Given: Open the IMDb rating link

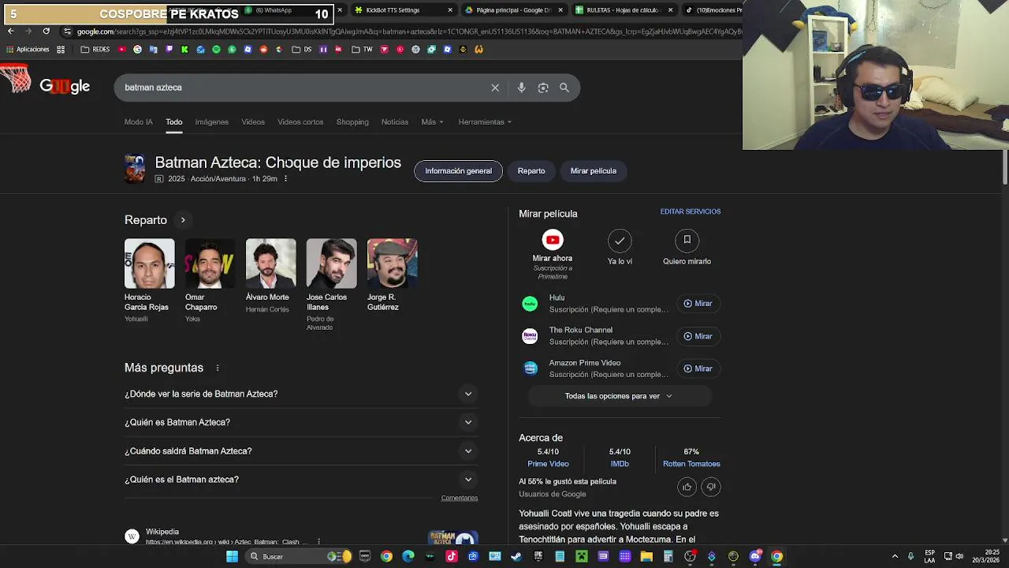Looking at the screenshot, I should (x=620, y=464).
